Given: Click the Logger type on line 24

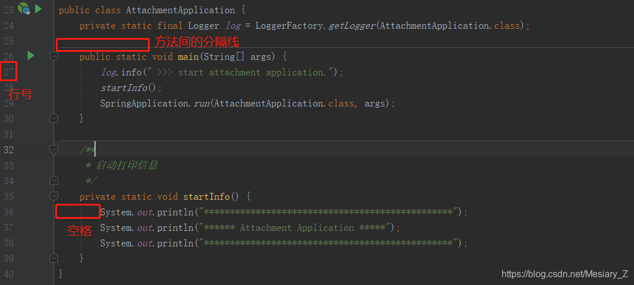Looking at the screenshot, I should 204,26.
